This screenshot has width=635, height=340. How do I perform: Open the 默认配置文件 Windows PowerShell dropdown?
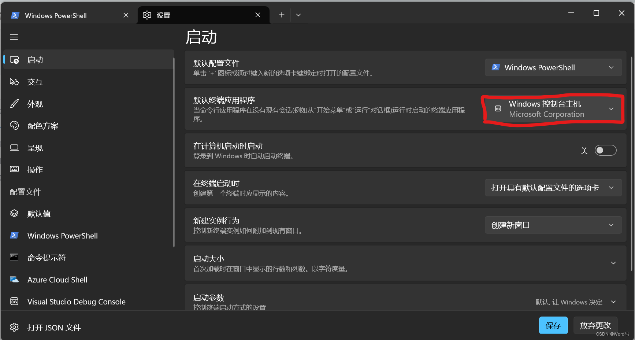click(x=553, y=67)
